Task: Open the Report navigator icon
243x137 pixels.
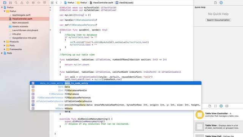Action: (45, 3)
